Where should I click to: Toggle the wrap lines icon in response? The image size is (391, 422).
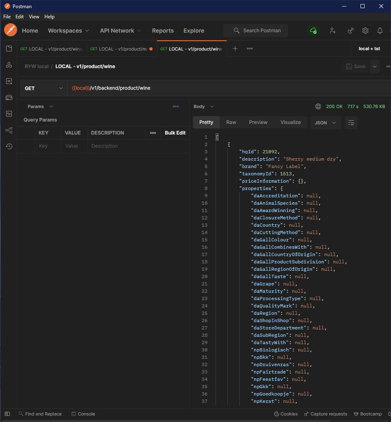tap(351, 123)
